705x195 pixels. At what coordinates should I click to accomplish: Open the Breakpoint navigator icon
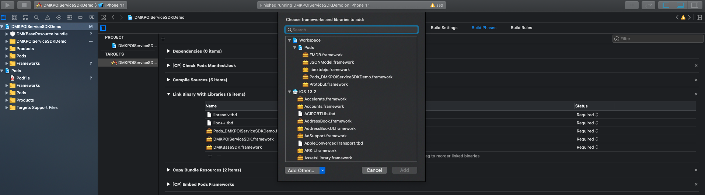pyautogui.click(x=81, y=17)
